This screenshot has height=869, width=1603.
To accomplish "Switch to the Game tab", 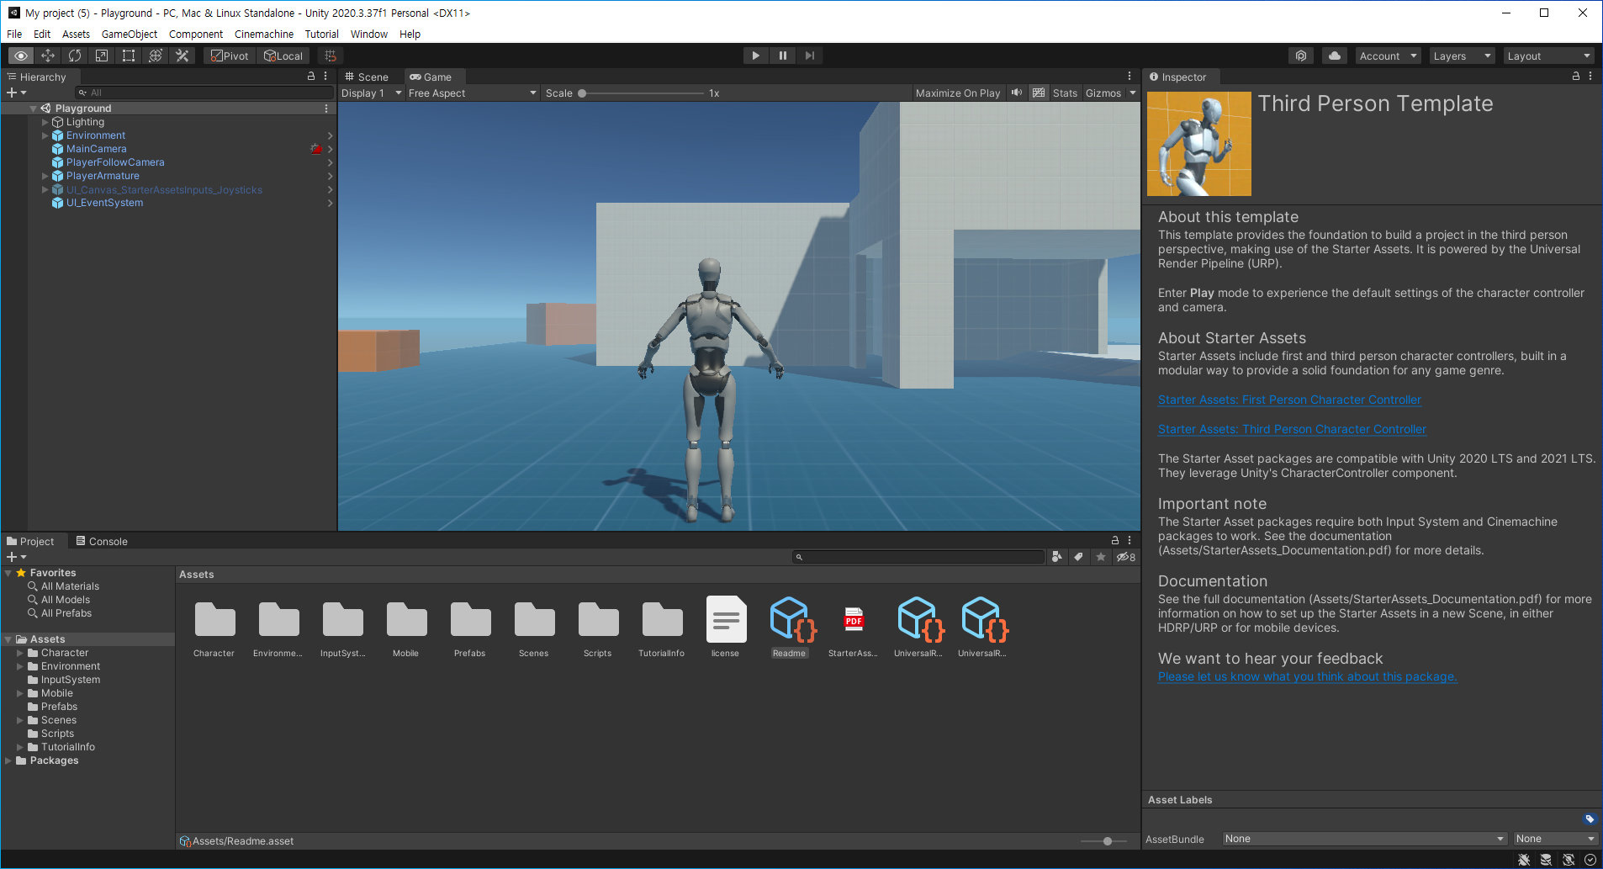I will [x=431, y=77].
